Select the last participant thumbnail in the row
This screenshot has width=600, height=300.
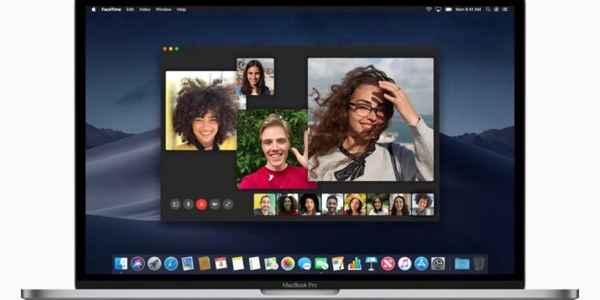[x=423, y=204]
